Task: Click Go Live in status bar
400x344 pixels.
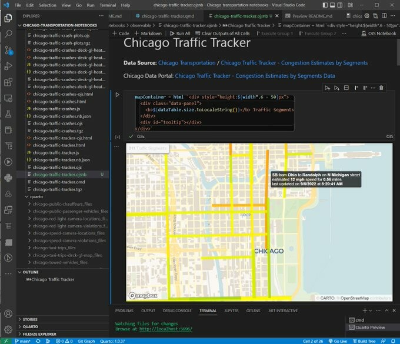Action: pyautogui.click(x=338, y=341)
